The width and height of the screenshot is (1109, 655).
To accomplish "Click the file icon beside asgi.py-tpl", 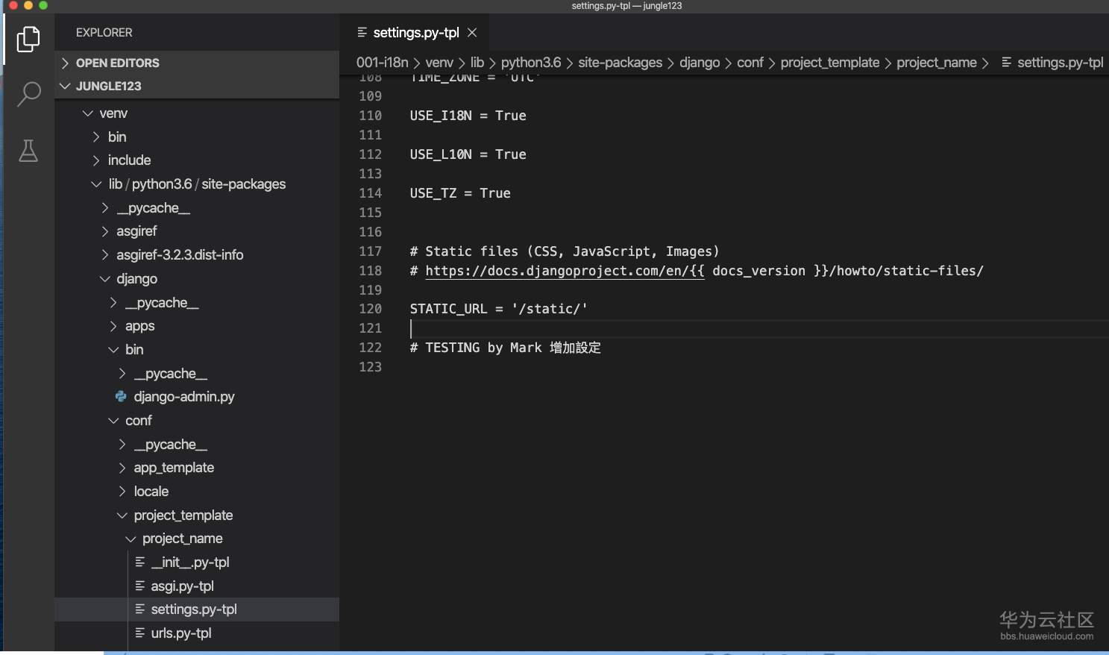I will (x=139, y=586).
